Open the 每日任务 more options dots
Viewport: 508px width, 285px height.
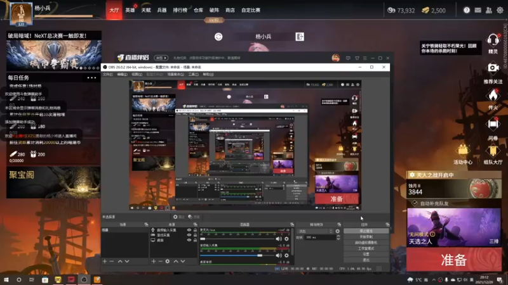tap(91, 77)
